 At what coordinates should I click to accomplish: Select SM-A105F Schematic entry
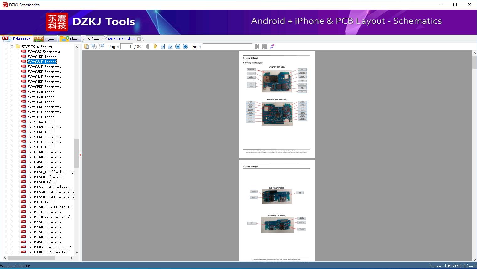[45, 107]
